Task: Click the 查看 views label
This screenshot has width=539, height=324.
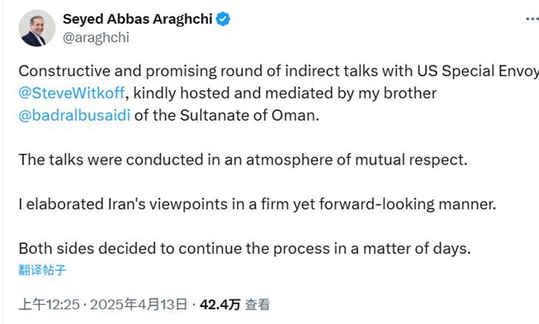Action: (257, 305)
